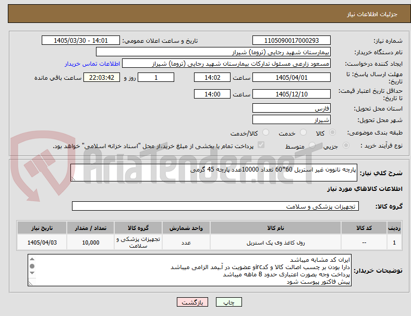Click the تاریخ نیاز column header
Image resolution: width=411 pixels, height=316 pixels.
(42, 228)
